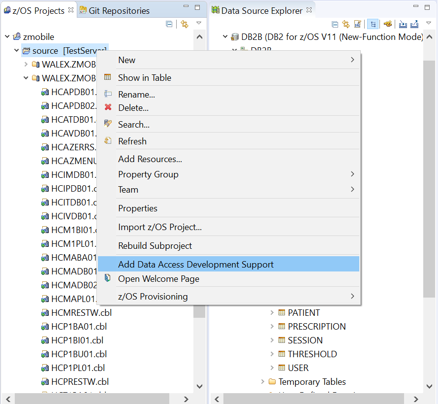Toggle the category tree view mode in Data Source Explorer

point(373,24)
